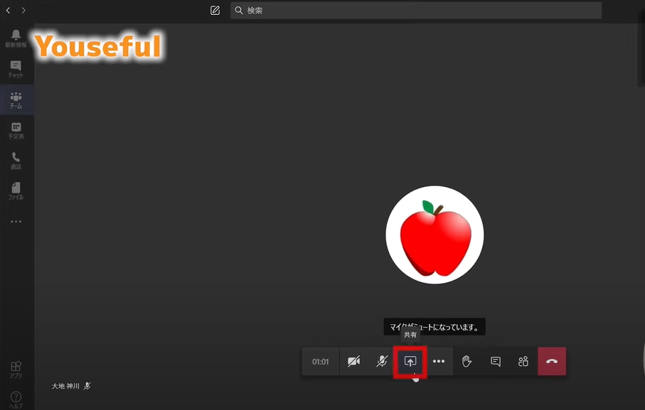This screenshot has width=645, height=410.
Task: Show more apps via sidebar ellipsis
Action: tap(16, 222)
